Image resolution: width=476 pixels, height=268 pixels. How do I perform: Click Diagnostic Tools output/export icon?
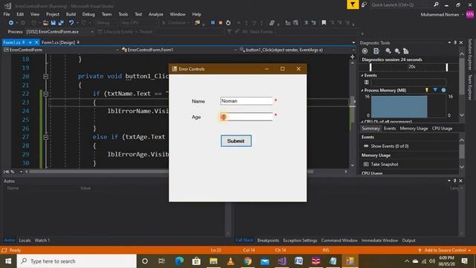click(x=376, y=51)
